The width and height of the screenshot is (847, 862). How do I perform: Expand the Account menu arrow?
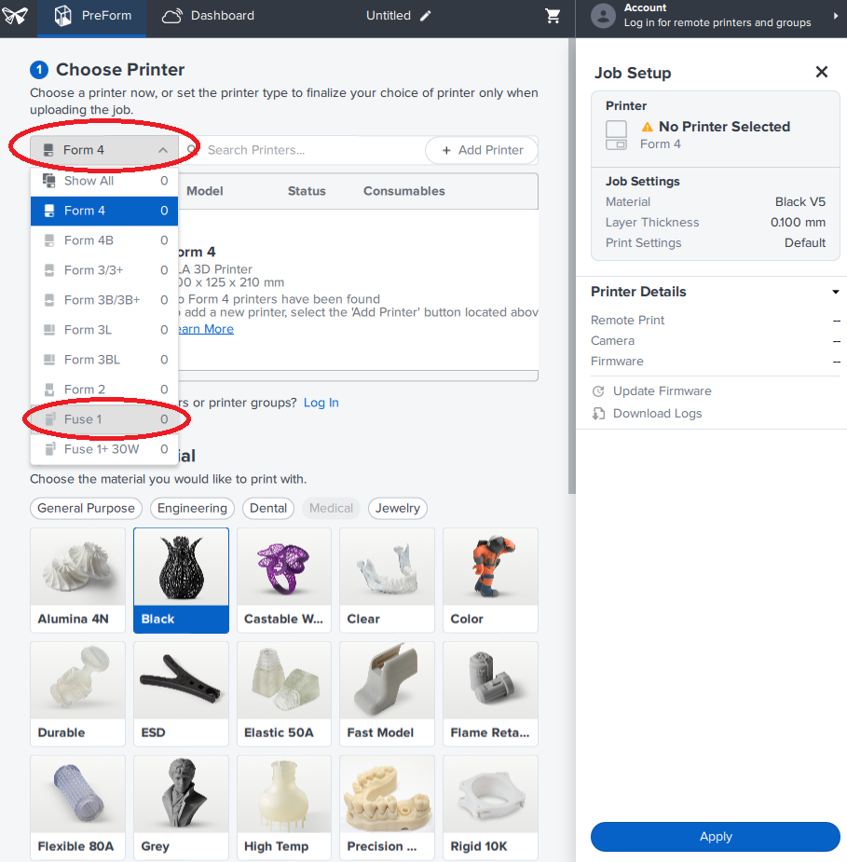835,16
